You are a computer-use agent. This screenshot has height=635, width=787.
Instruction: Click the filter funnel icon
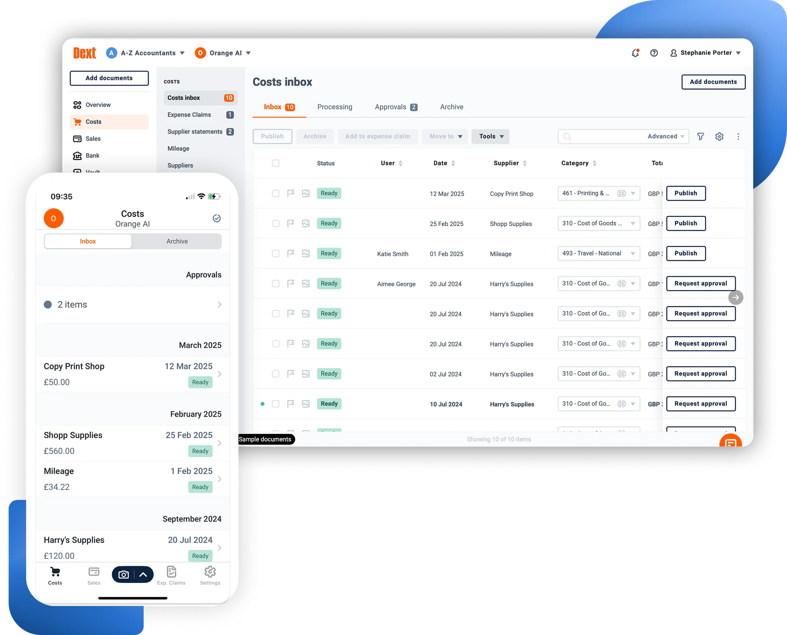(701, 136)
